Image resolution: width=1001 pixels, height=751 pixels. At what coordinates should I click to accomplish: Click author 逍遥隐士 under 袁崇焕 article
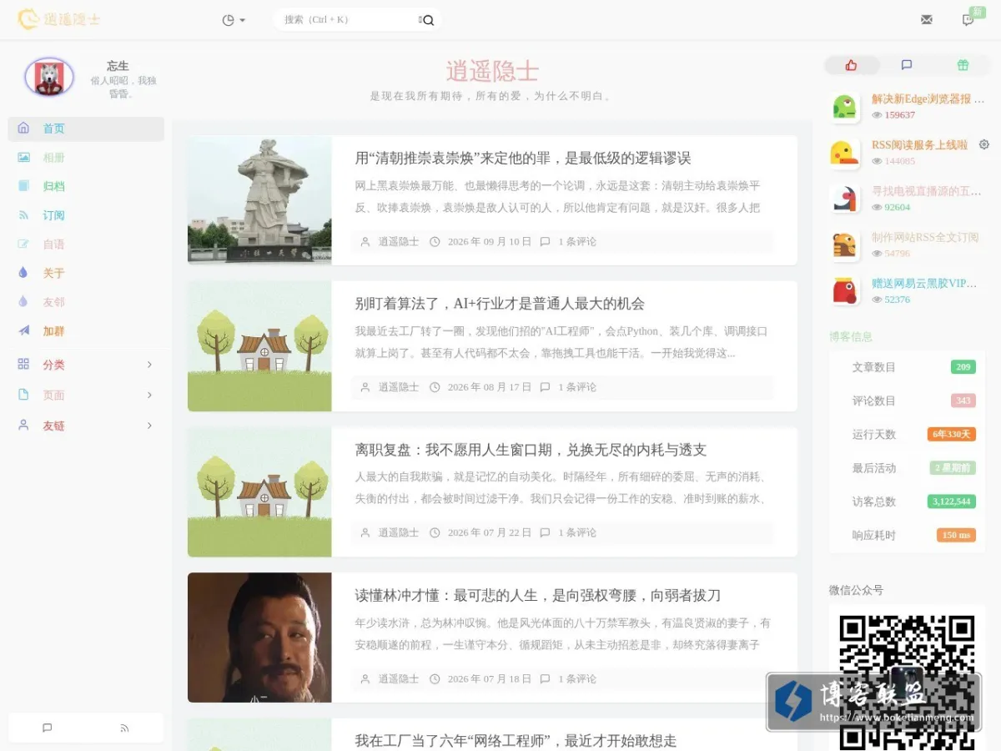point(399,242)
